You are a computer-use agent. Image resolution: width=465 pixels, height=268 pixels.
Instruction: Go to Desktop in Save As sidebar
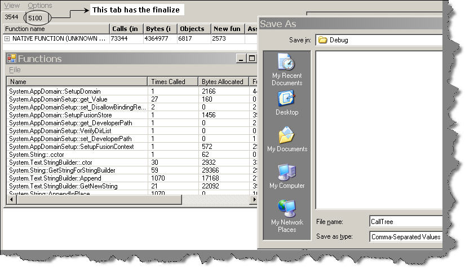click(287, 103)
